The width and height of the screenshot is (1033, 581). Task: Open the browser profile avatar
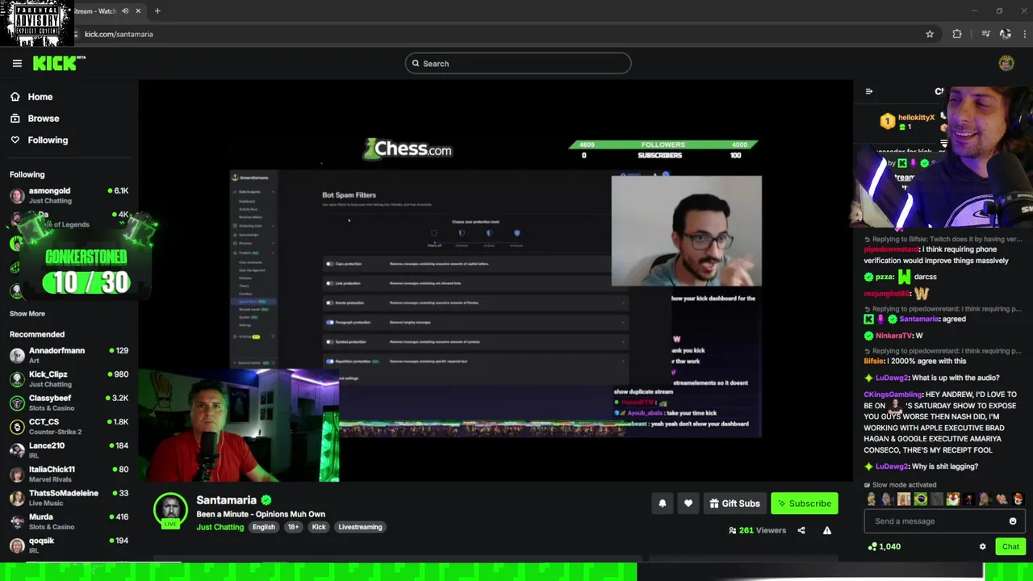1005,34
